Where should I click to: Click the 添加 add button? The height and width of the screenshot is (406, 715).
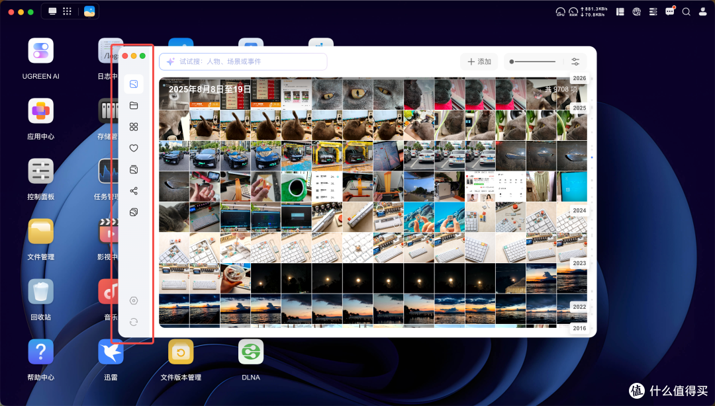coord(479,61)
